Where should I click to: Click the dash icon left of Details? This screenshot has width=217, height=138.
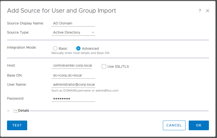click(x=8, y=110)
